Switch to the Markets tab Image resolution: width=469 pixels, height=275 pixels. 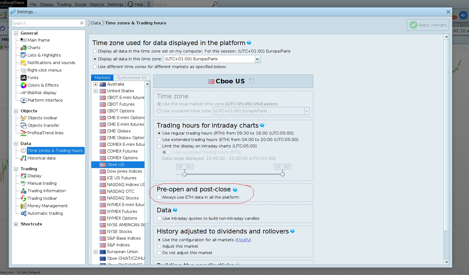click(102, 78)
